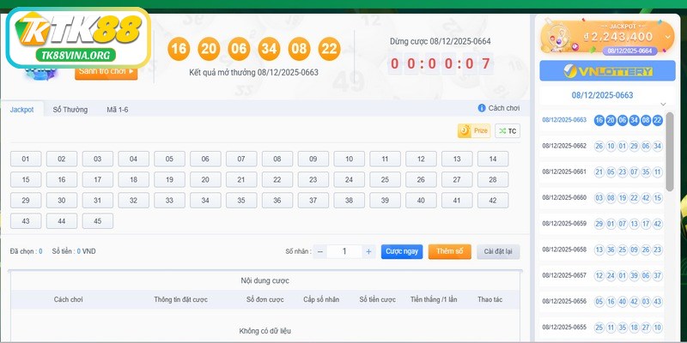Click the Cược ngay button
This screenshot has height=343, width=687.
pyautogui.click(x=402, y=251)
